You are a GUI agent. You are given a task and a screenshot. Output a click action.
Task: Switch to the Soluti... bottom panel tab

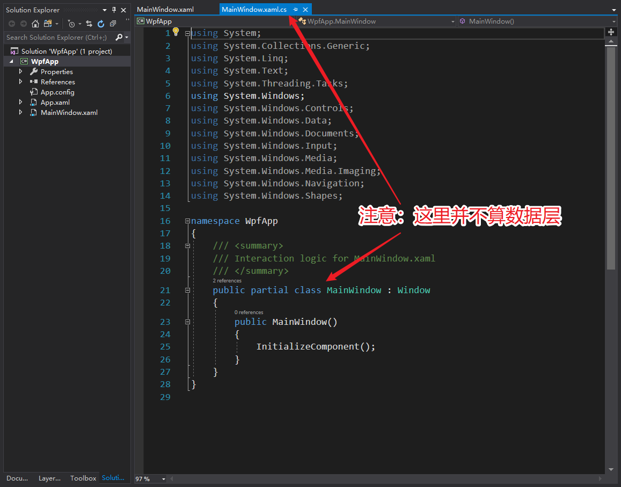113,478
